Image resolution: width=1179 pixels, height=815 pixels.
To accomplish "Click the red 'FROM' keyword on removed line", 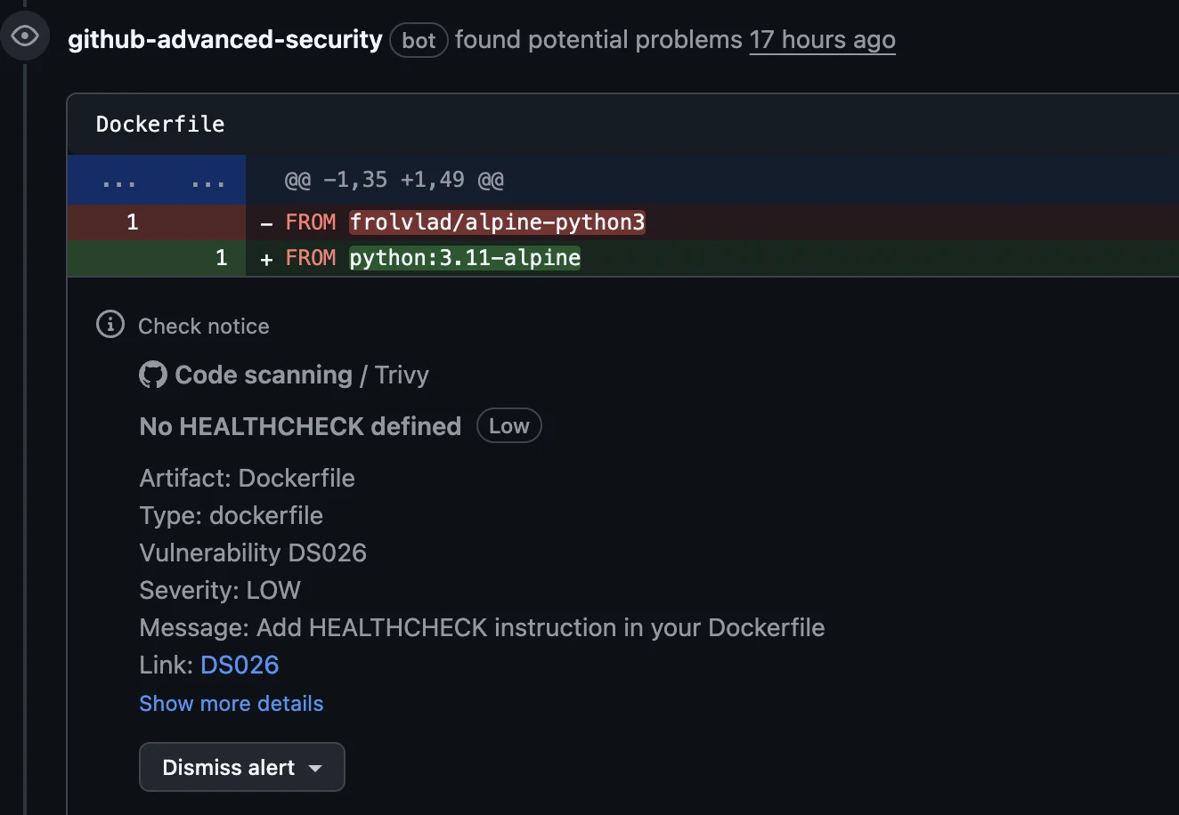I will coord(311,222).
